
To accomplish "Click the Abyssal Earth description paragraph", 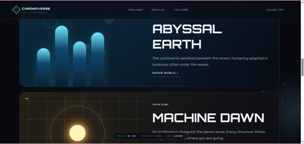I will (x=210, y=61).
